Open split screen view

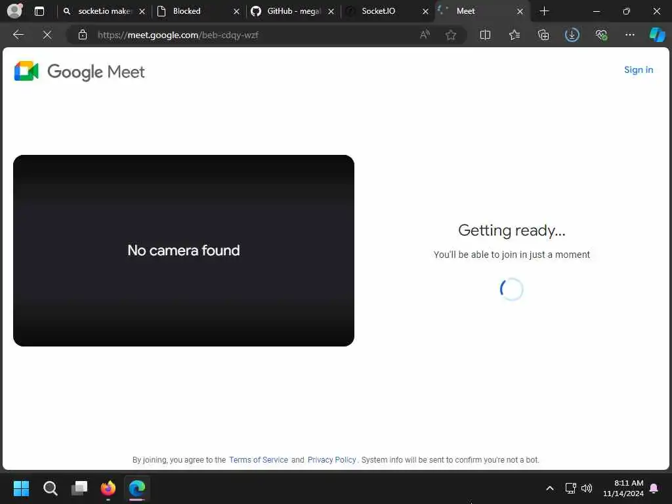pos(485,35)
